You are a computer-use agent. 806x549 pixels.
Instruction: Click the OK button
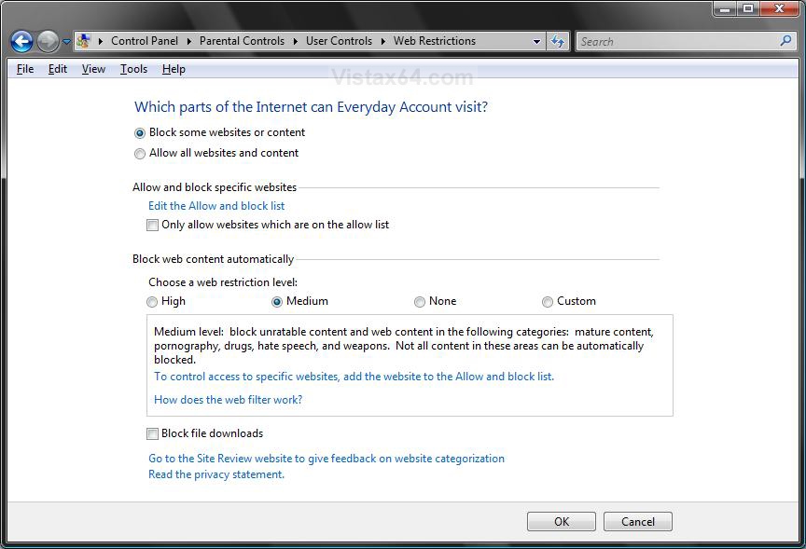pyautogui.click(x=562, y=521)
